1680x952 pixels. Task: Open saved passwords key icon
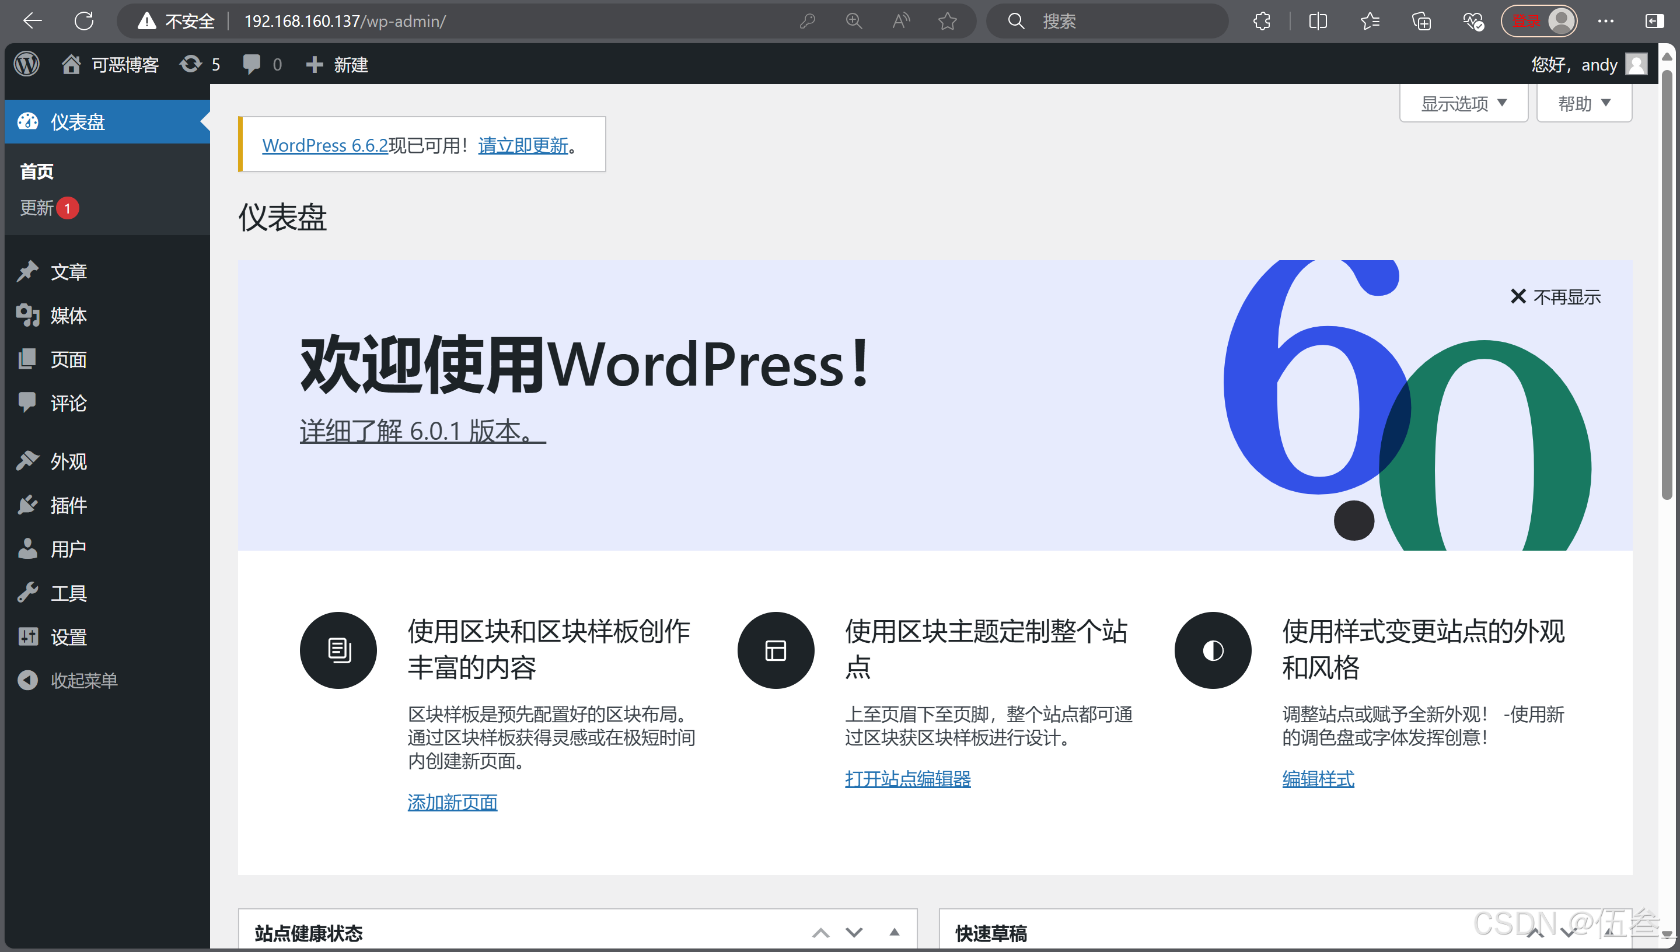pos(807,21)
